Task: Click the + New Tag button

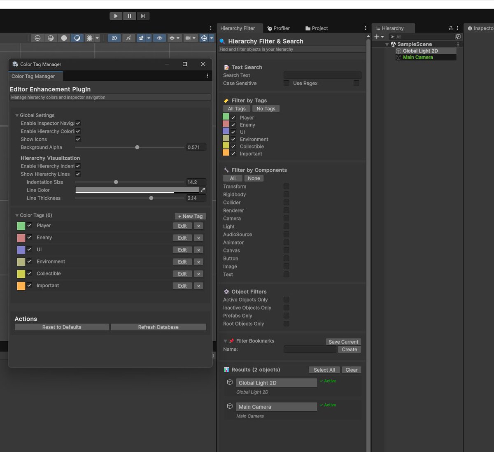Action: pyautogui.click(x=190, y=216)
